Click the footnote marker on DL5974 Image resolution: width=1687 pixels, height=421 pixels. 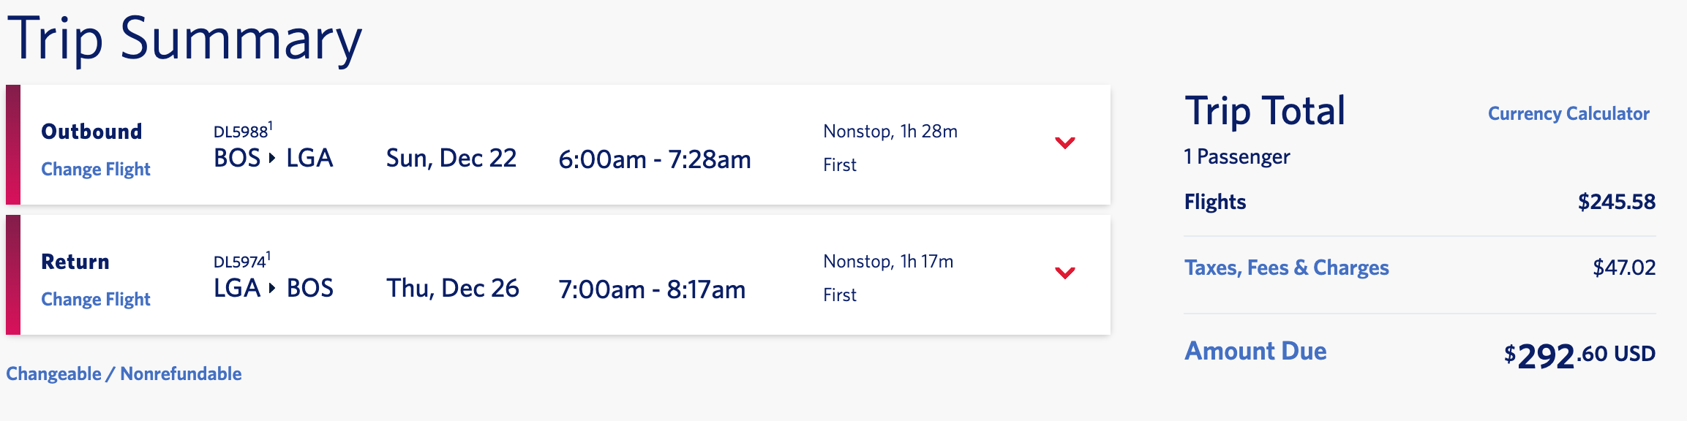point(268,256)
